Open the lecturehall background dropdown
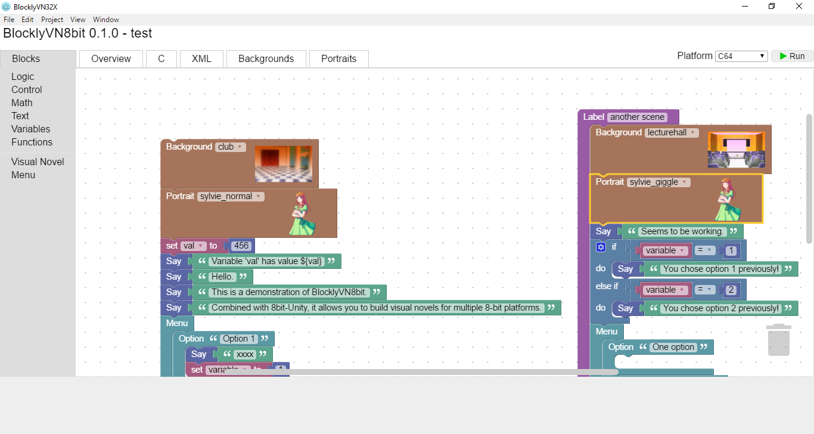 click(x=671, y=132)
